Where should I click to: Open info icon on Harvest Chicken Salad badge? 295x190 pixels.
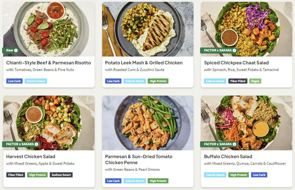point(36,144)
